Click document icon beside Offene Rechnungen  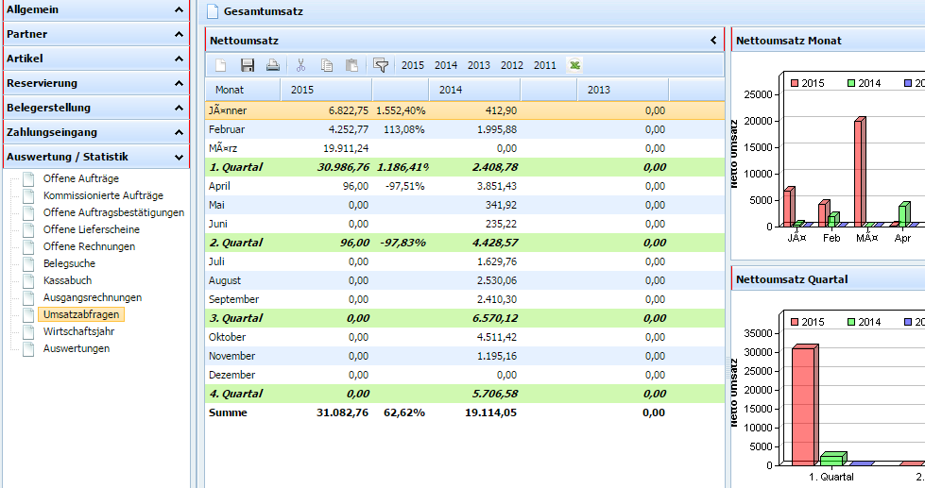(28, 246)
